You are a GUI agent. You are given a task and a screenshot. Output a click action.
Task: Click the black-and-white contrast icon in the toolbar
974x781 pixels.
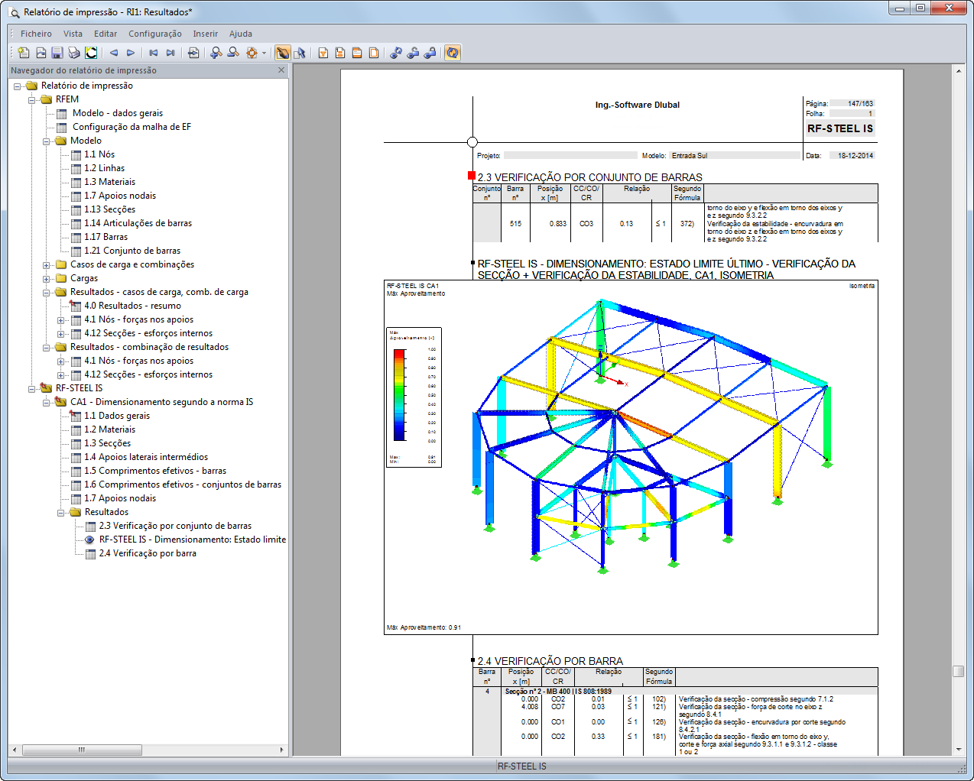click(91, 53)
